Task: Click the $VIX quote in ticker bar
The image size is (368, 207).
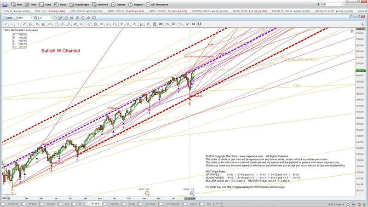Action: pyautogui.click(x=49, y=11)
